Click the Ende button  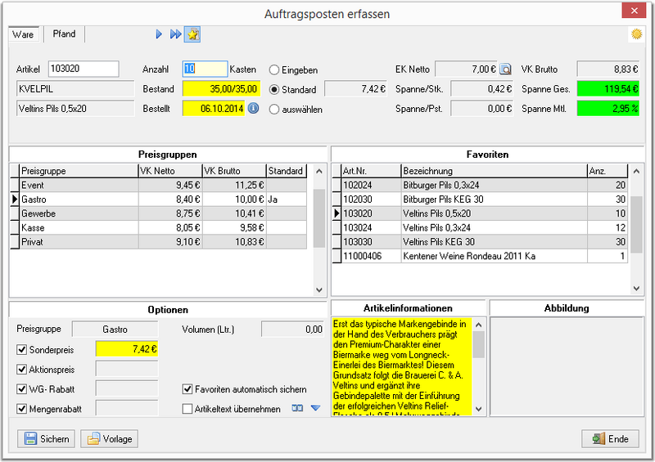pos(610,438)
